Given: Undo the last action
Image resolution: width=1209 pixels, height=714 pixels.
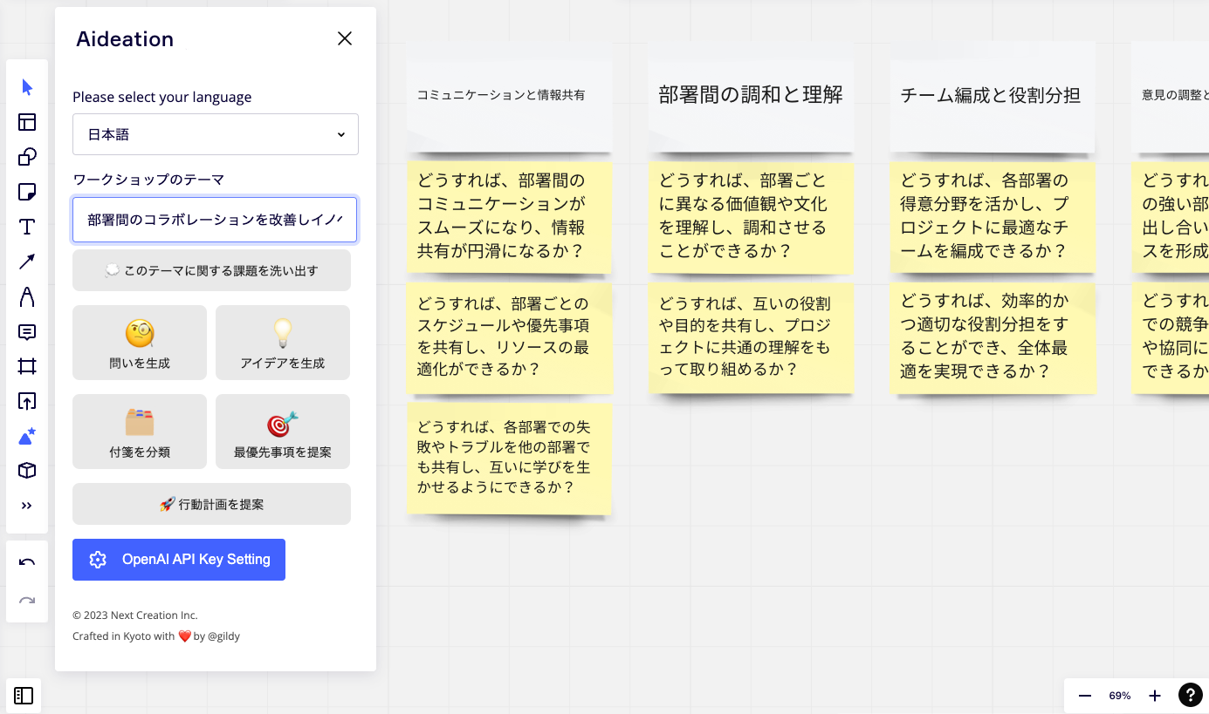Looking at the screenshot, I should click(x=27, y=562).
